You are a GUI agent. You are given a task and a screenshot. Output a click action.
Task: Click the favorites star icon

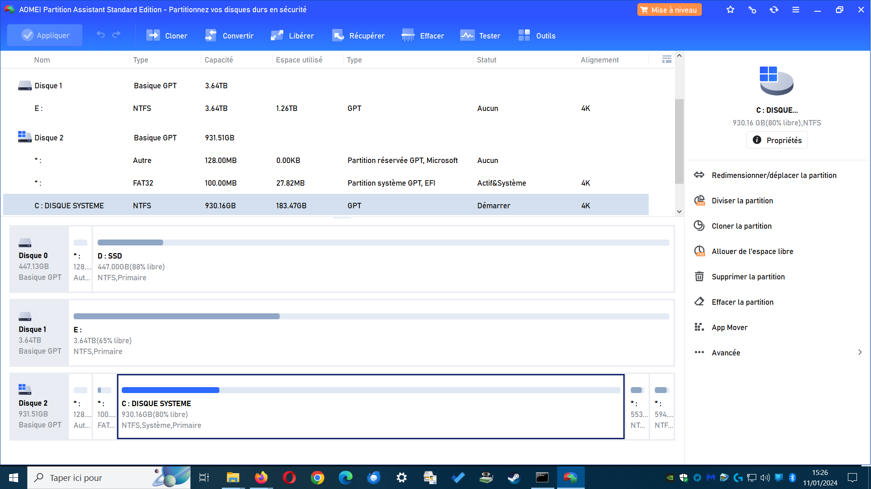[730, 10]
